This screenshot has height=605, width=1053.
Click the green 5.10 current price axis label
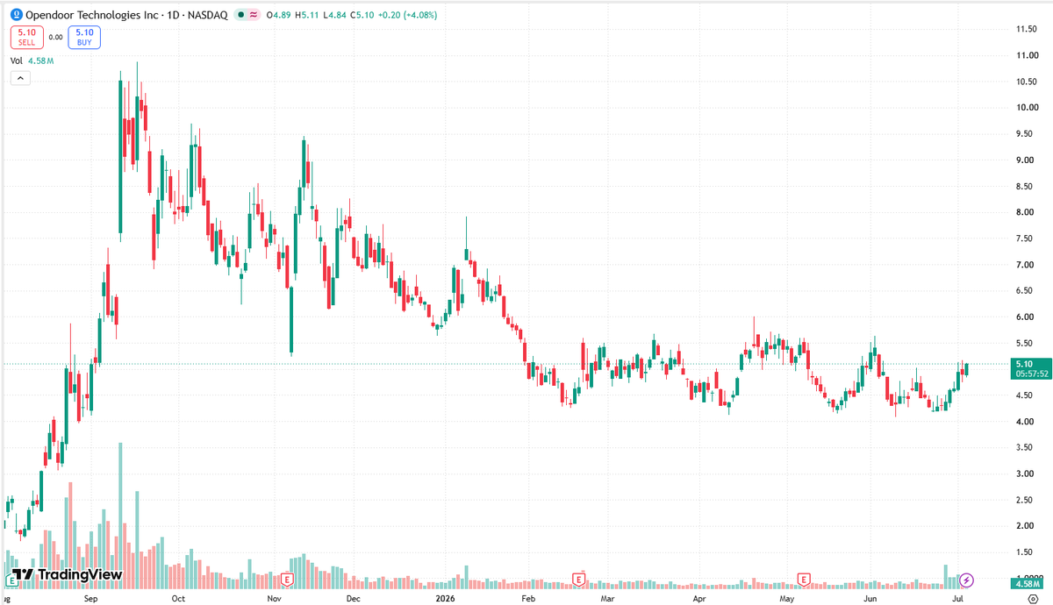tap(1022, 363)
